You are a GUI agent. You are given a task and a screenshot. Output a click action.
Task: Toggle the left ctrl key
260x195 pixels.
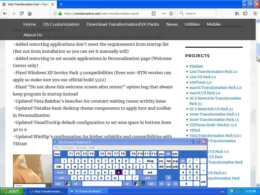tap(58, 184)
